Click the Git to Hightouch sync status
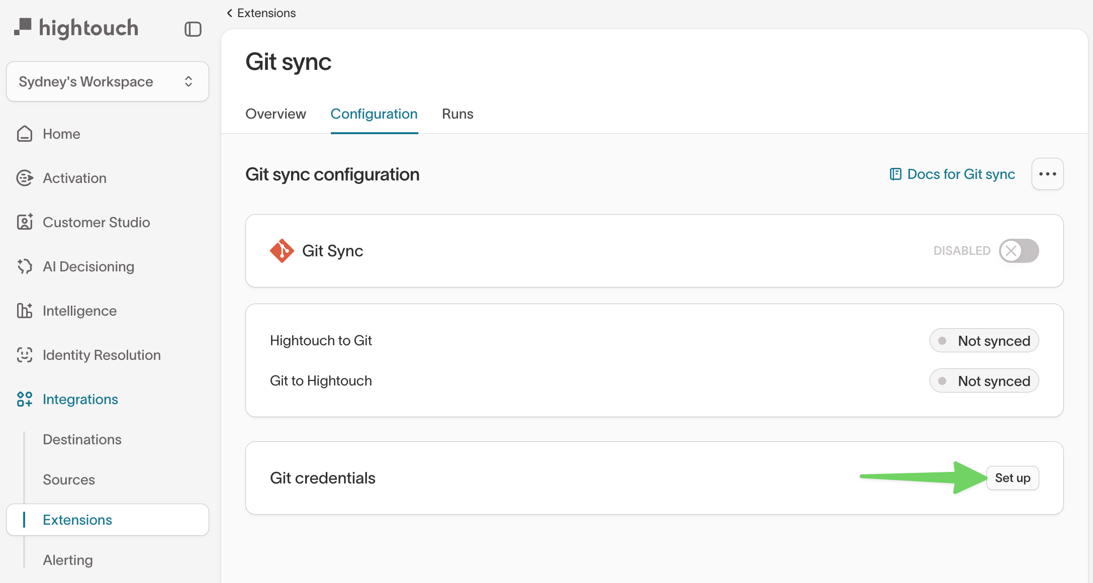The width and height of the screenshot is (1093, 583). tap(984, 380)
